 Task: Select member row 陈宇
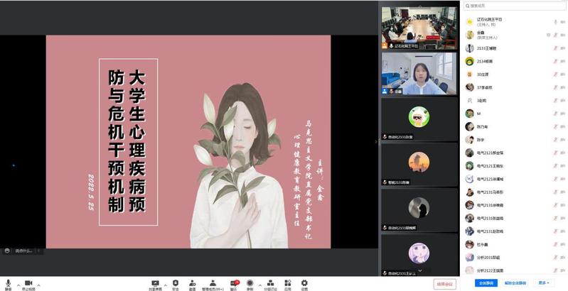pos(515,140)
